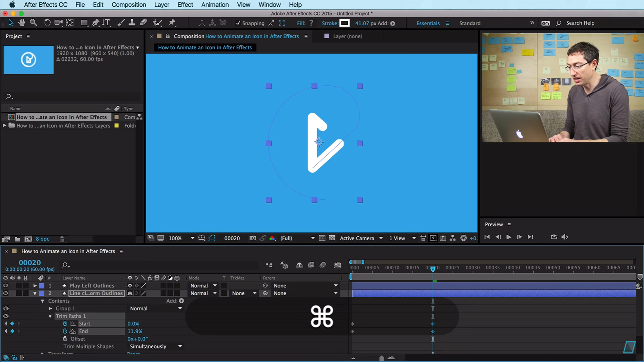The height and width of the screenshot is (362, 644).
Task: Collapse the Trim Paths 1 group
Action: coord(50,316)
